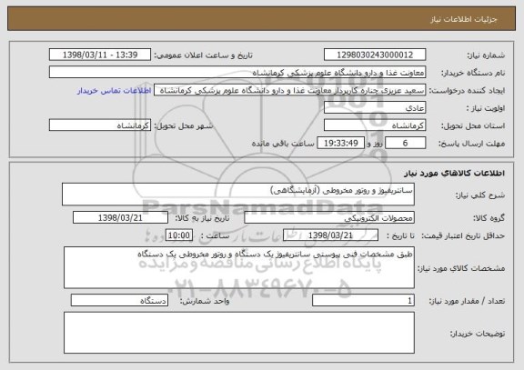This screenshot has width=524, height=370.
Task: Click the label مهلت ارسال پاسخ
Action: [471, 144]
